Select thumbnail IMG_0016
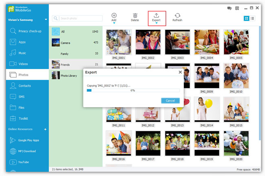Screen dimensions: 265x176 tap(119, 143)
